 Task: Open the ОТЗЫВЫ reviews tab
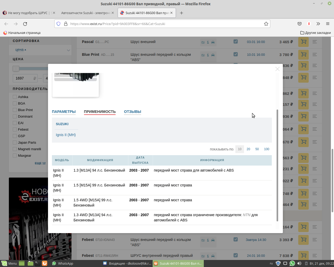[x=133, y=112]
